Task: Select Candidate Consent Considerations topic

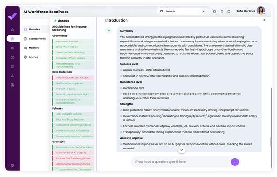Action: 73,101
